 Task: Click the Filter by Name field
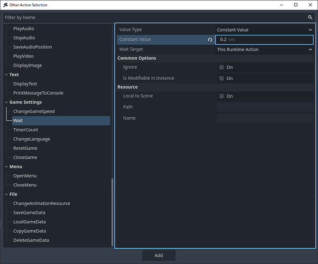point(153,17)
